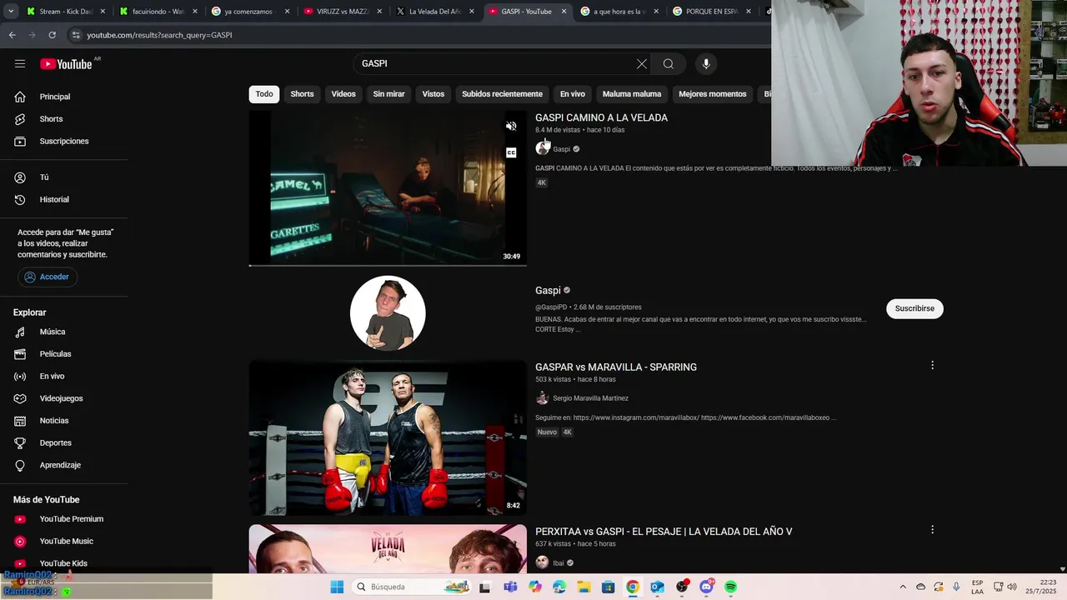
Task: Open the Ibai channel link
Action: 559,563
